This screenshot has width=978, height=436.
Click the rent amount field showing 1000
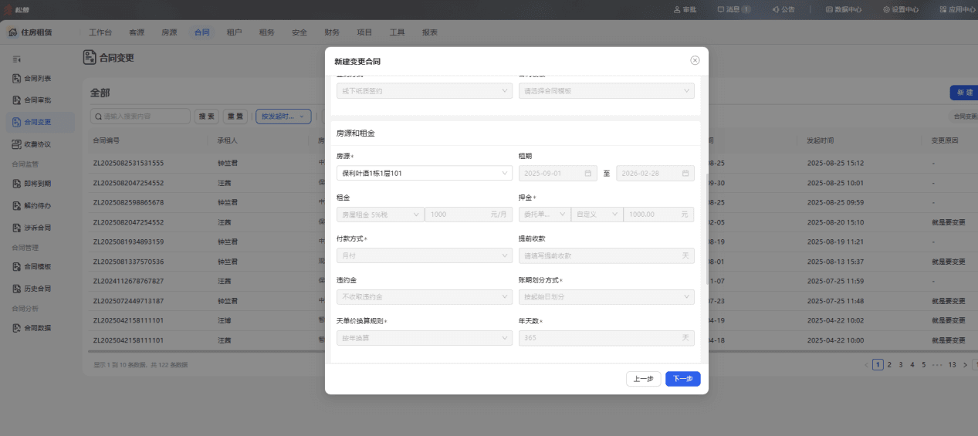pyautogui.click(x=469, y=215)
